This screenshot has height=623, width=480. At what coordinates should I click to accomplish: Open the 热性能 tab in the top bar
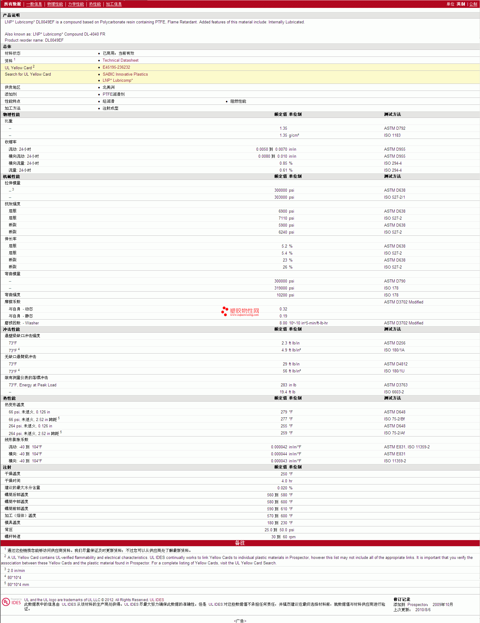(x=95, y=4)
